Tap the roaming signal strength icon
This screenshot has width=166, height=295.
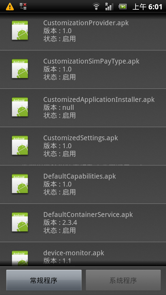click(109, 7)
